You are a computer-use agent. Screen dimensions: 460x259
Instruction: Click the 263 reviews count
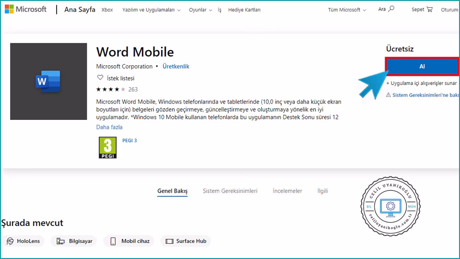[x=133, y=89]
